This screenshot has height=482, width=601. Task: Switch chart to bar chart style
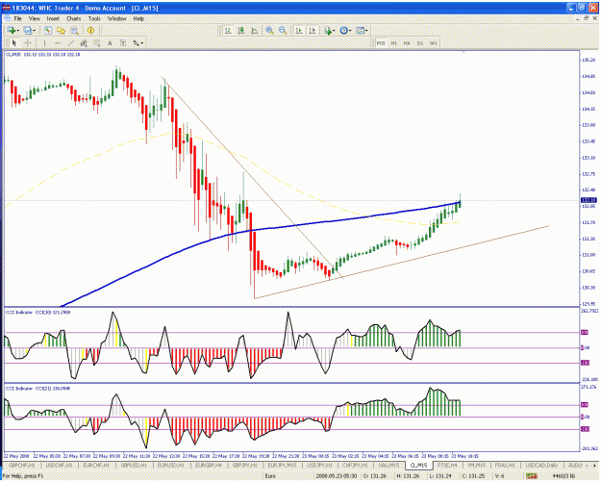click(229, 30)
